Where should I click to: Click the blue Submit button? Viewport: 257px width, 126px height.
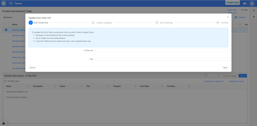(243, 76)
